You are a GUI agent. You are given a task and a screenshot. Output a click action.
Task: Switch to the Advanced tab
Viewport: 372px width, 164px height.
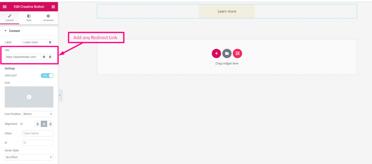click(48, 18)
